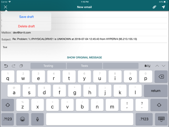169x127 pixels.
Task: Tap the exclamation and comma key
Action: 127,105
